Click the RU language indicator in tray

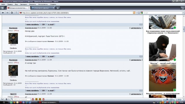[x=154, y=102]
